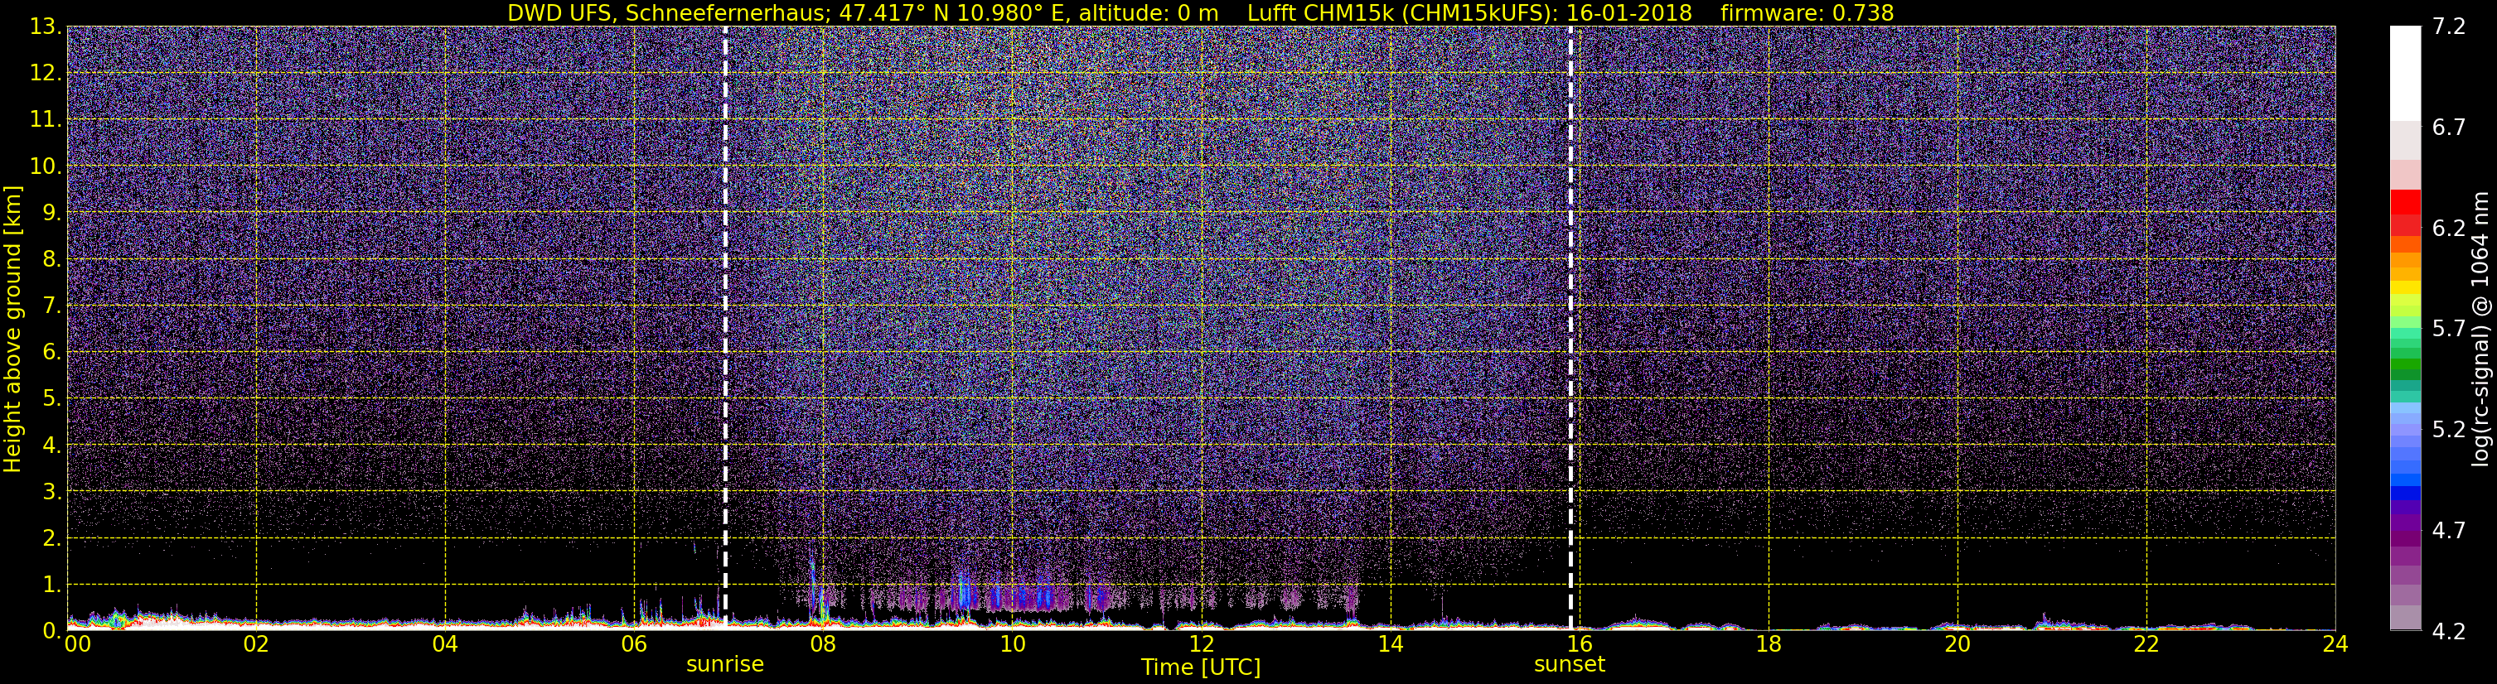Viewport: 2497px width, 684px height.
Task: Click the height axis tick label '5.'
Action: click(51, 399)
